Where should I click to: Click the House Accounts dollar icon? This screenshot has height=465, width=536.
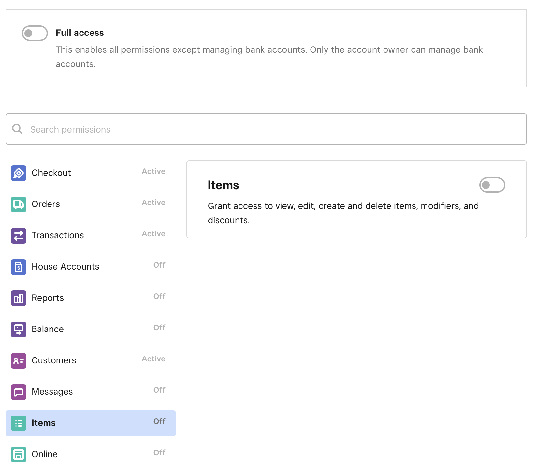19,267
